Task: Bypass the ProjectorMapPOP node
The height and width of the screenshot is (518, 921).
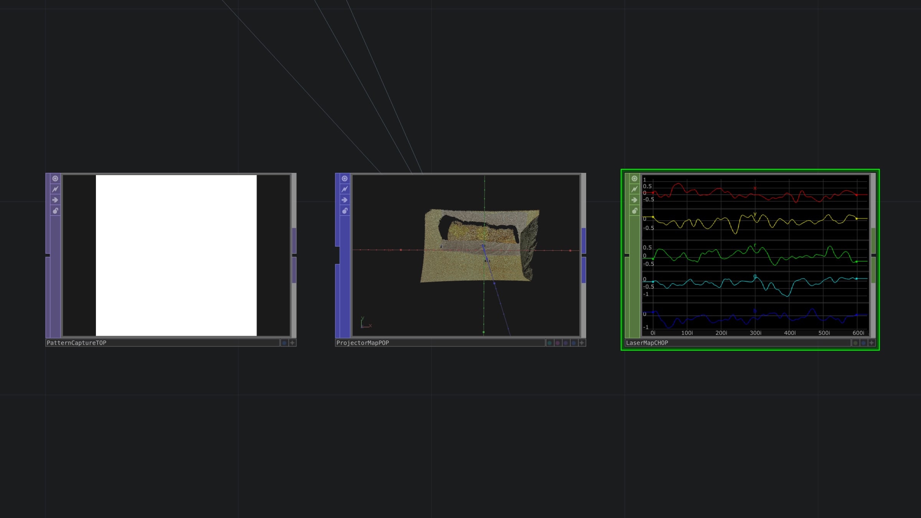Action: pyautogui.click(x=345, y=200)
